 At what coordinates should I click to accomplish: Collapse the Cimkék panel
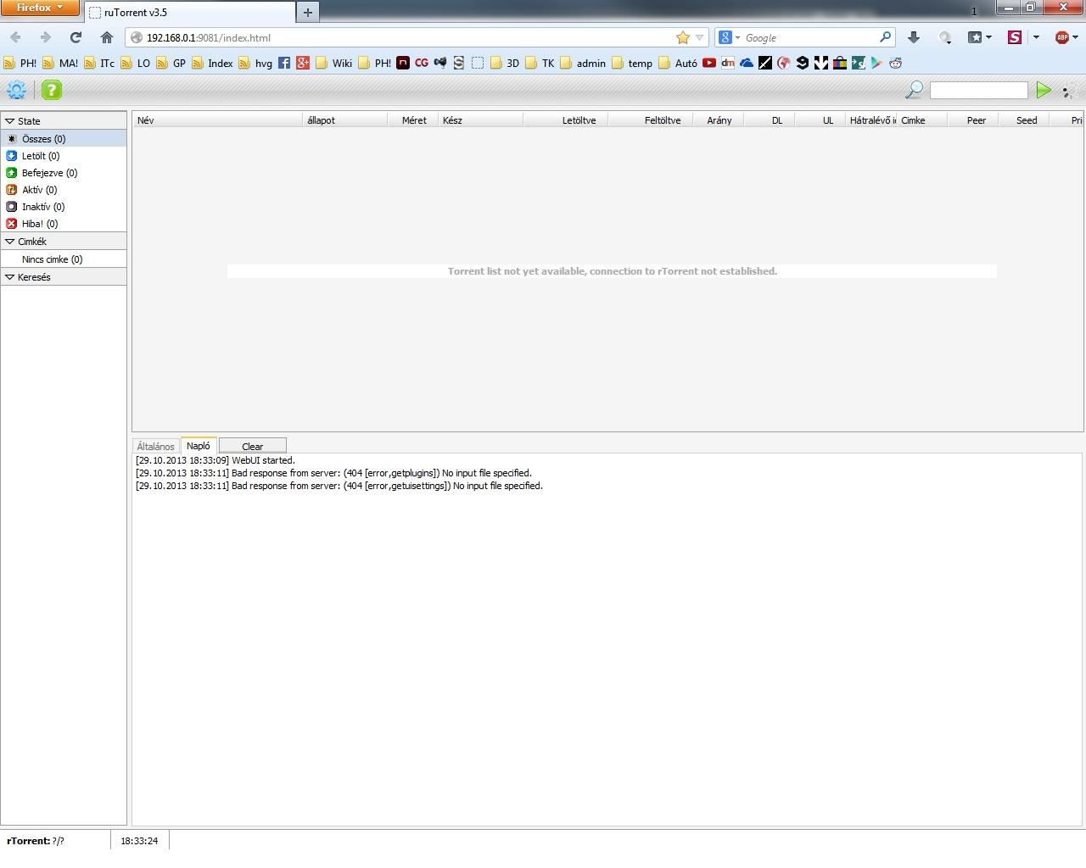[64, 242]
